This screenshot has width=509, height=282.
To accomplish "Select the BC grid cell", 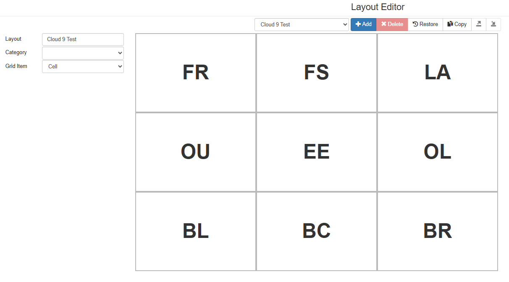I will click(317, 231).
